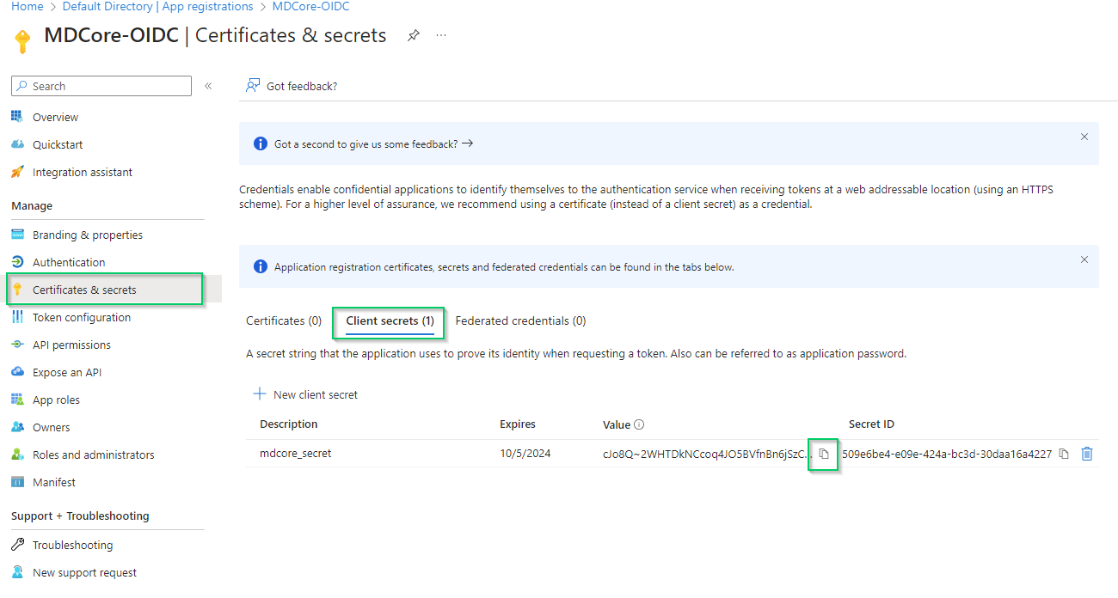This screenshot has height=598, width=1118.
Task: Dismiss the feedback banner
Action: coord(1084,137)
